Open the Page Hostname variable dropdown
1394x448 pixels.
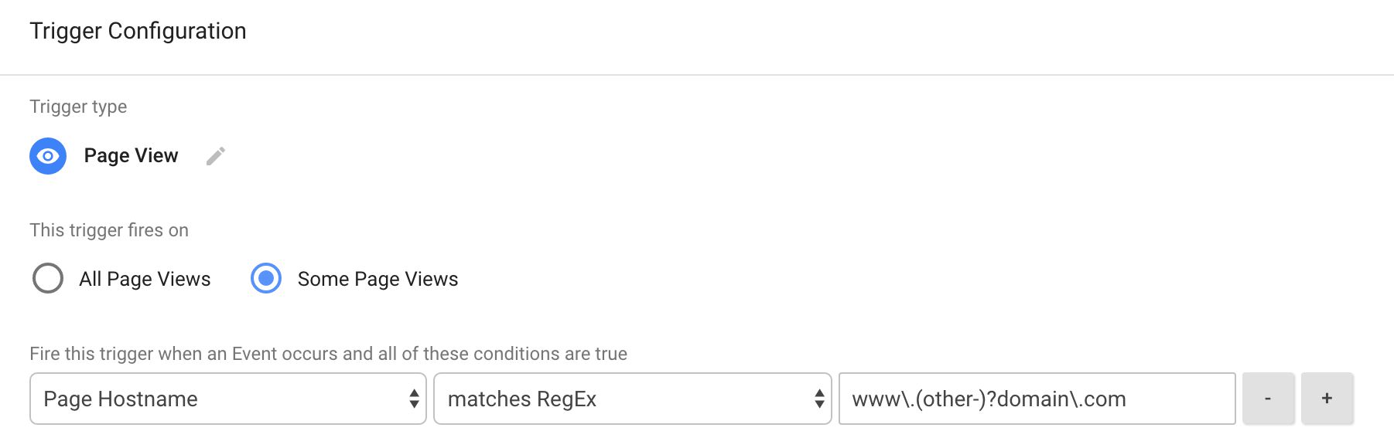[228, 399]
